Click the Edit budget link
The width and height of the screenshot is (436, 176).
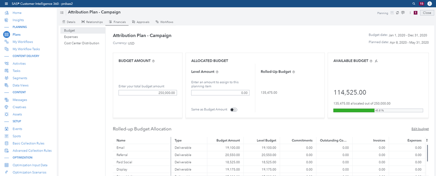coord(420,129)
